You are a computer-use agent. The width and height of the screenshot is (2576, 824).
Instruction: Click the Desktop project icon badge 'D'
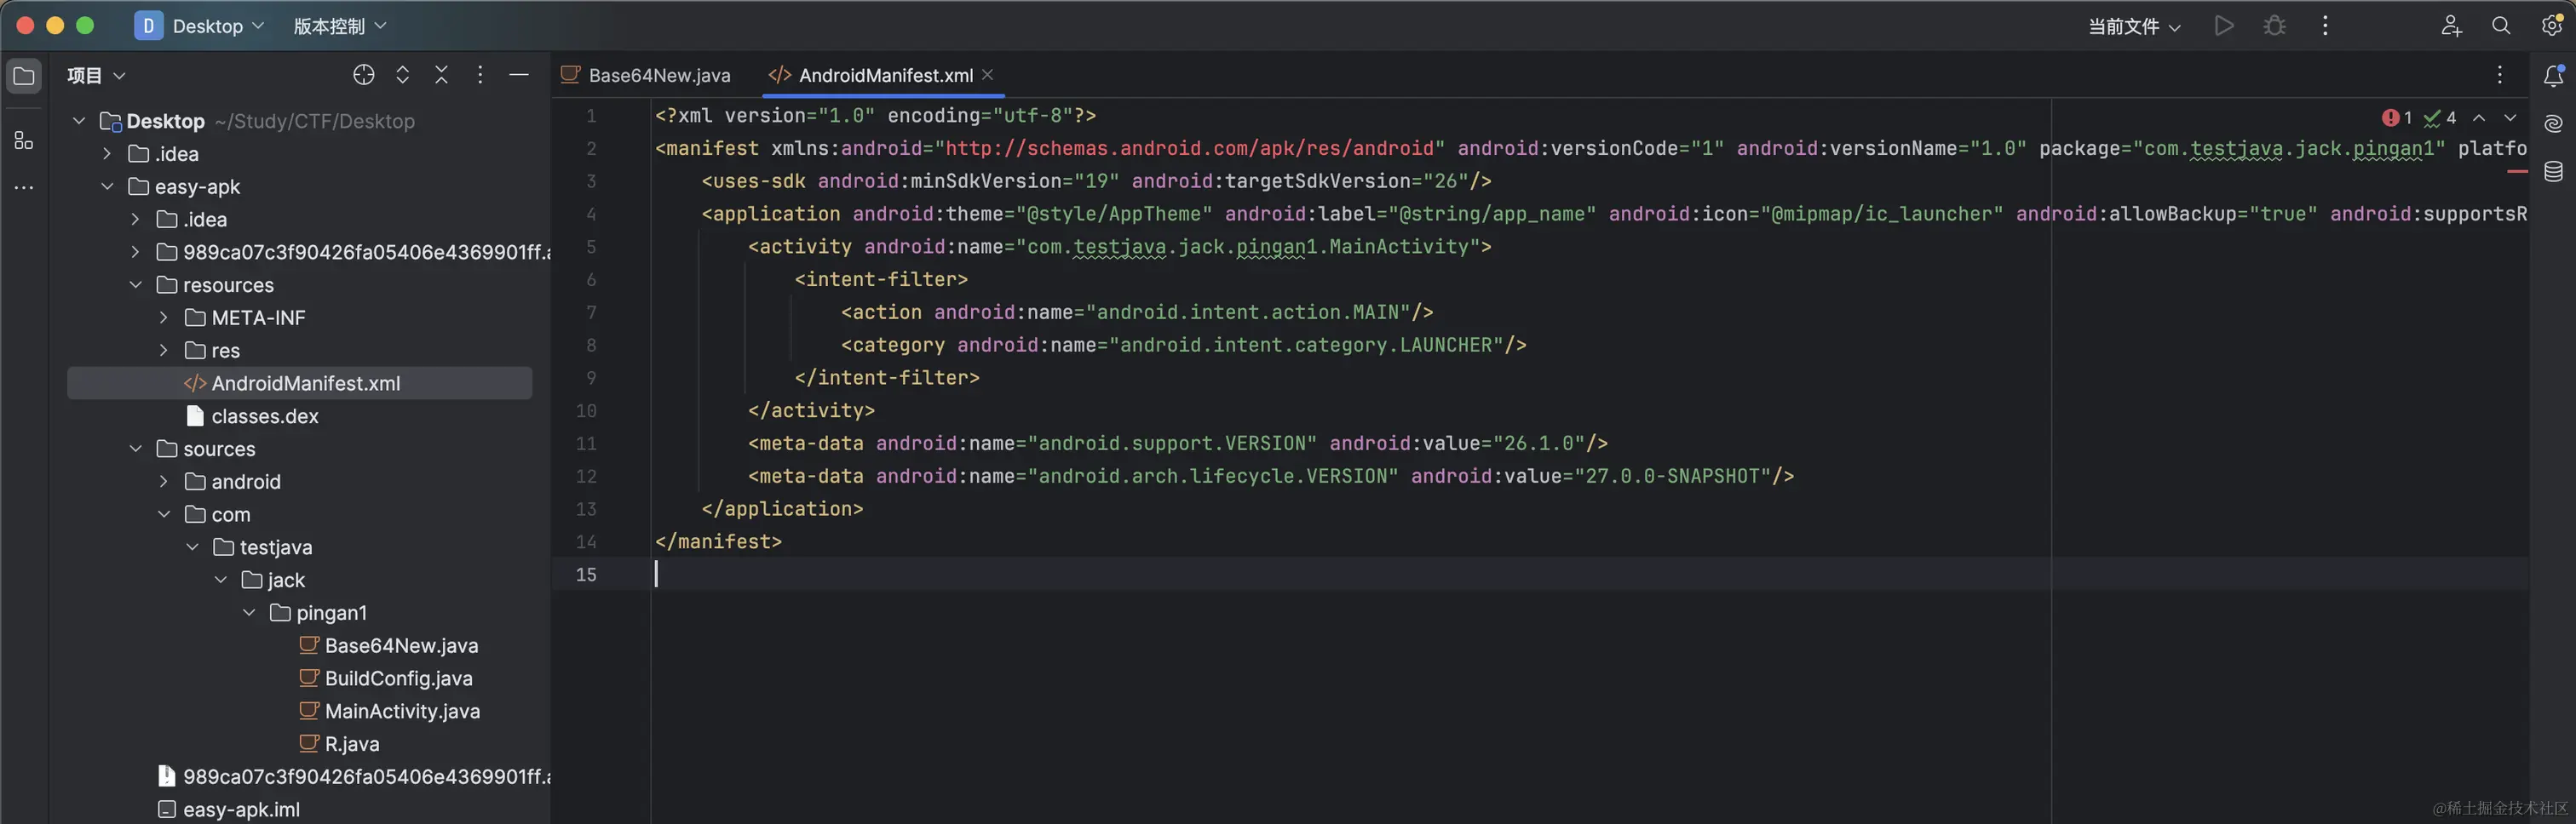tap(148, 26)
